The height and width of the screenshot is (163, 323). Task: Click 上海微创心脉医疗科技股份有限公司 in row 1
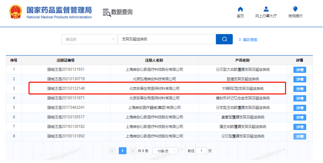pyautogui.click(x=154, y=70)
